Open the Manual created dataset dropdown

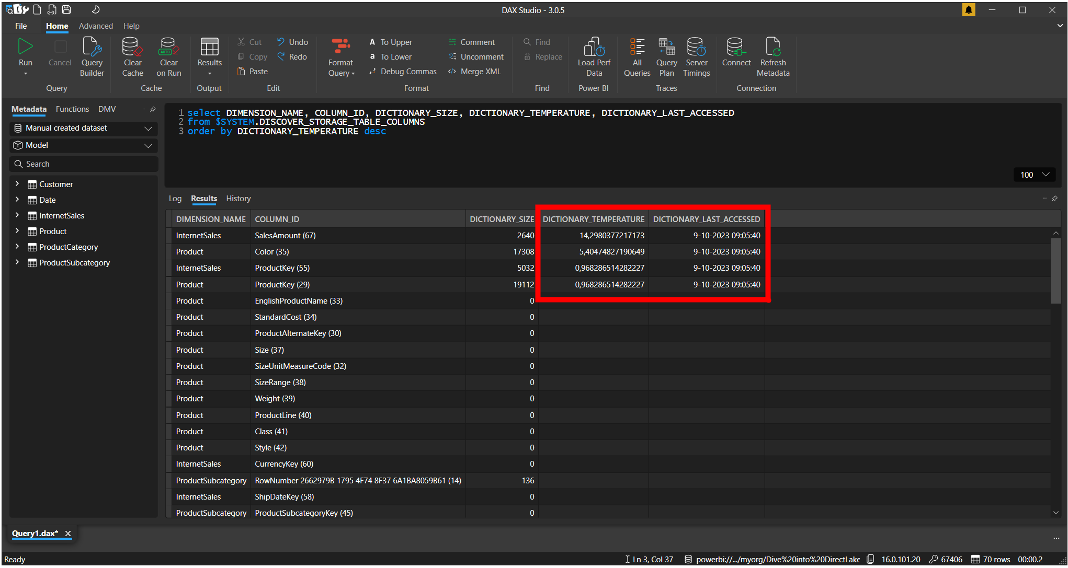(x=149, y=128)
